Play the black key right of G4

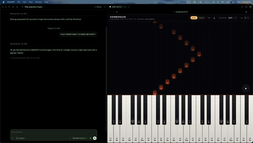tap(183, 110)
